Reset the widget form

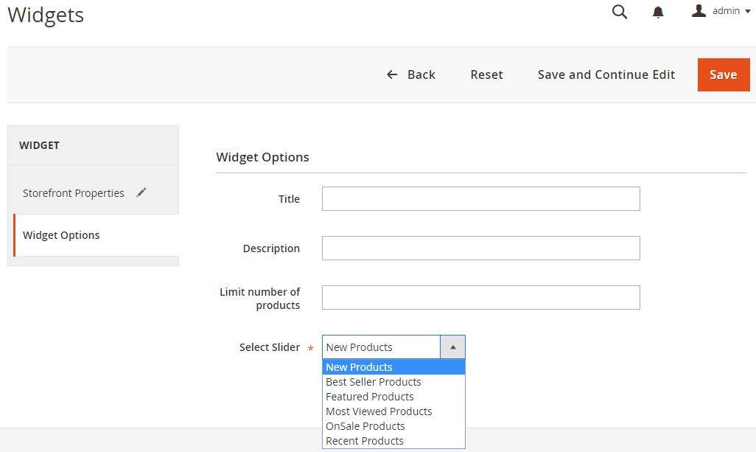pos(486,74)
